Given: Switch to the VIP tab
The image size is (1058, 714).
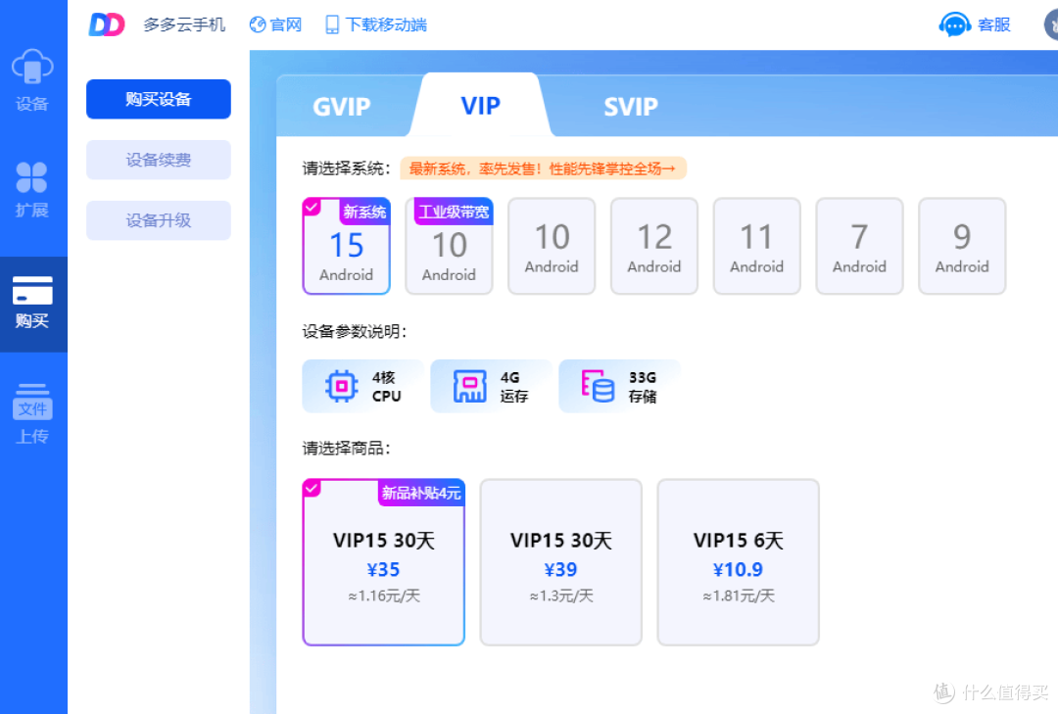Looking at the screenshot, I should [x=480, y=105].
